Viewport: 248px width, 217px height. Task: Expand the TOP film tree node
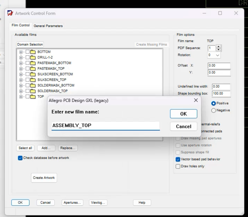click(21, 97)
